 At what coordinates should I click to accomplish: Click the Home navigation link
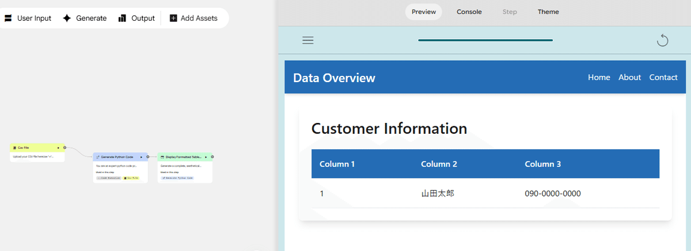click(599, 78)
